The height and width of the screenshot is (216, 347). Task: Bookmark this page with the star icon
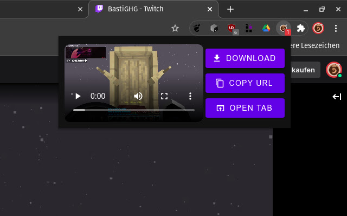click(175, 28)
